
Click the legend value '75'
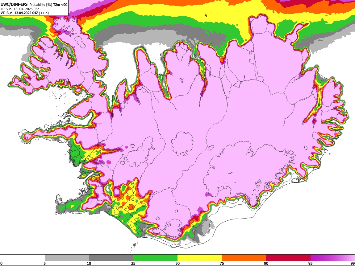point(222,263)
